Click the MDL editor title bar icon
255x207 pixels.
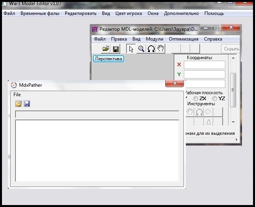(94, 29)
